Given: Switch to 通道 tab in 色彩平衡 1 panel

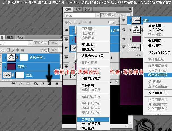Looking at the screenshot, I should 10,37.
